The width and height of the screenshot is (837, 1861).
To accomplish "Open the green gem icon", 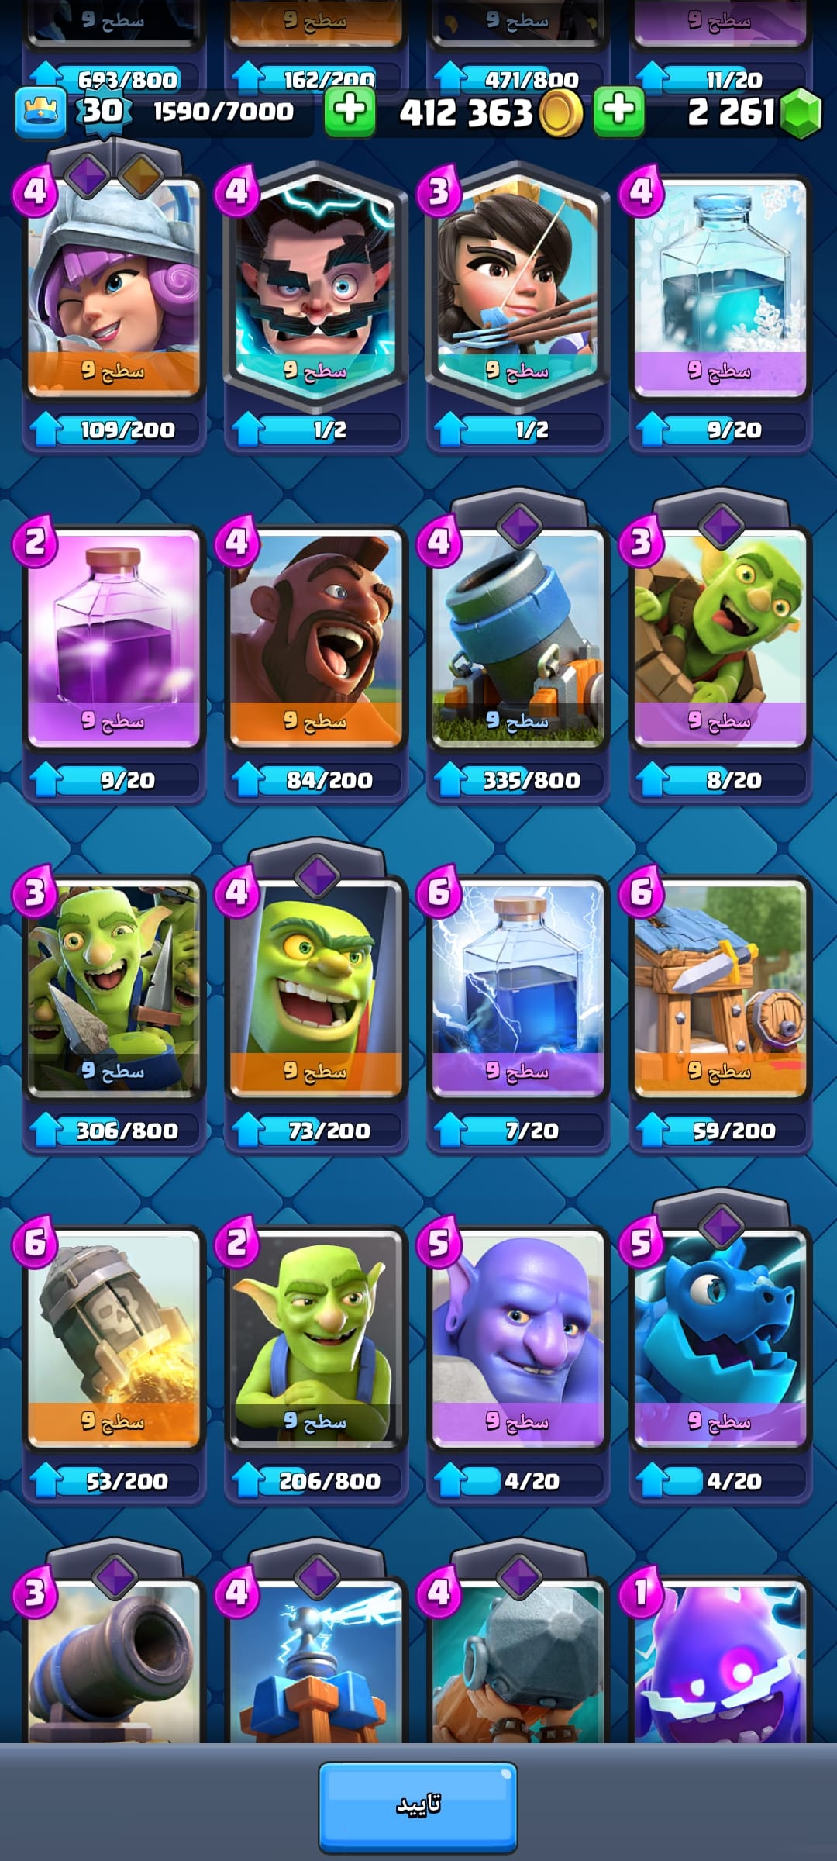I will tap(801, 113).
